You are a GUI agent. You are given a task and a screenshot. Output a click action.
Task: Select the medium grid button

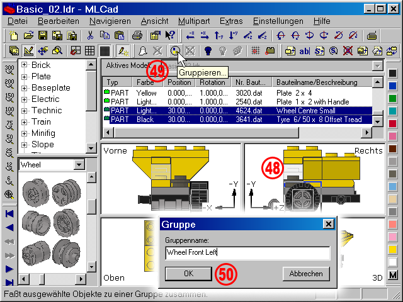point(89,51)
